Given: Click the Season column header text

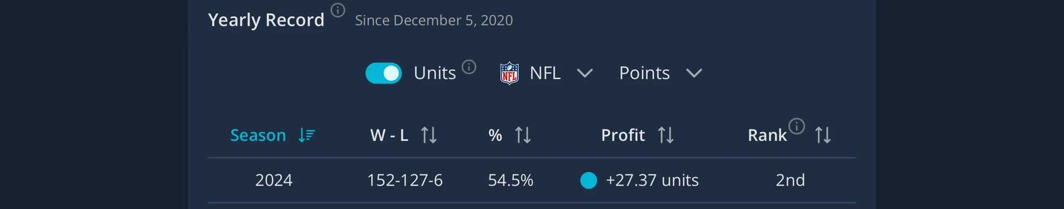Looking at the screenshot, I should coord(258,135).
